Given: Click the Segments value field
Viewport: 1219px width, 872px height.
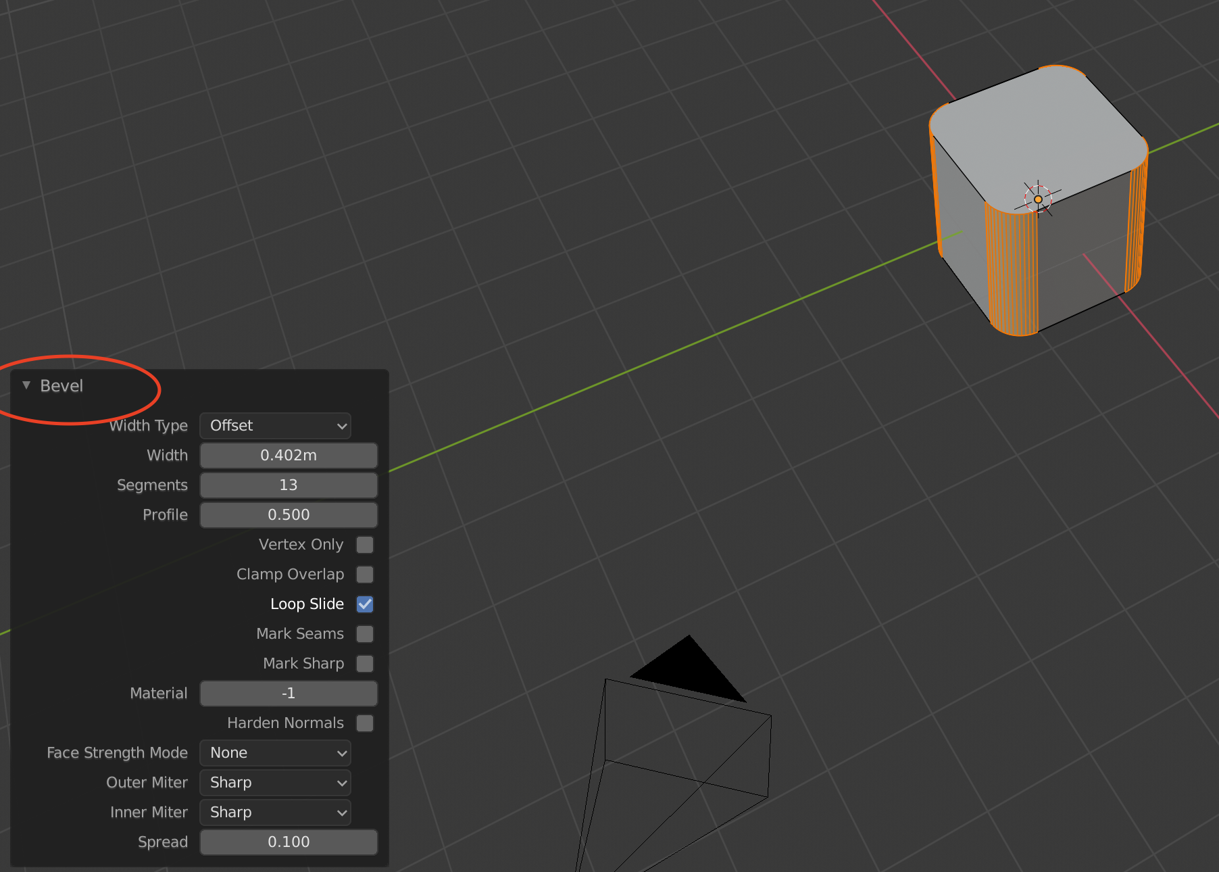Looking at the screenshot, I should pyautogui.click(x=289, y=485).
